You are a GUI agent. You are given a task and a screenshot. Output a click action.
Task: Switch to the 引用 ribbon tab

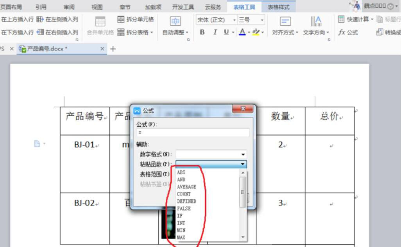pos(41,7)
